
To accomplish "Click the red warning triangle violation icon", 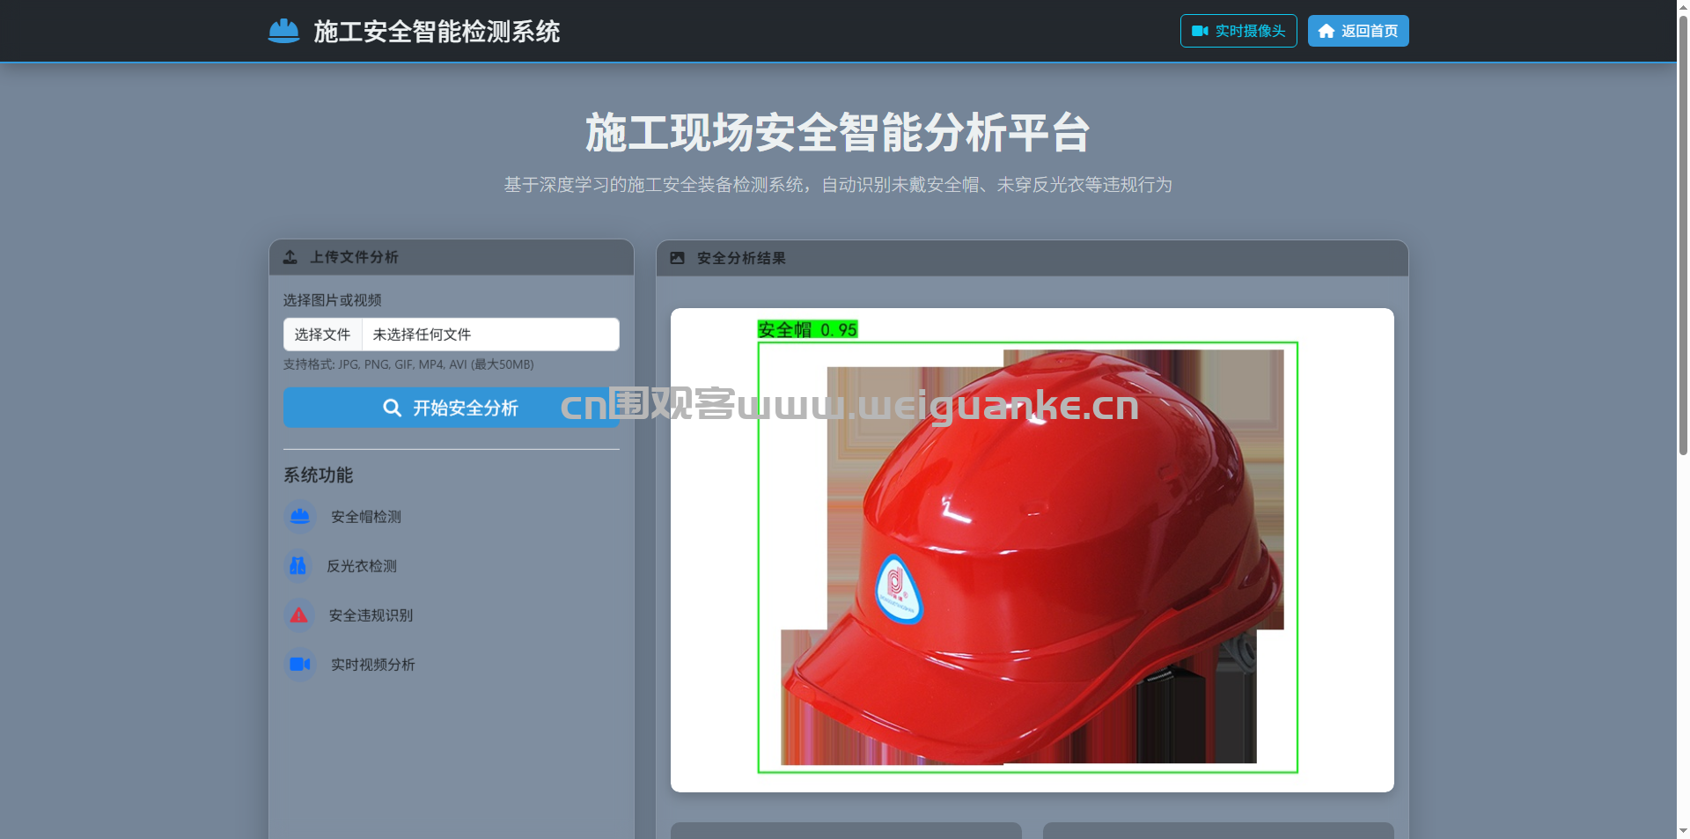I will [299, 615].
